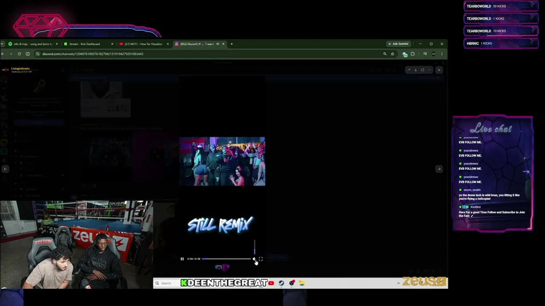Close the YouTube How Far Visualizer tab

[168, 44]
